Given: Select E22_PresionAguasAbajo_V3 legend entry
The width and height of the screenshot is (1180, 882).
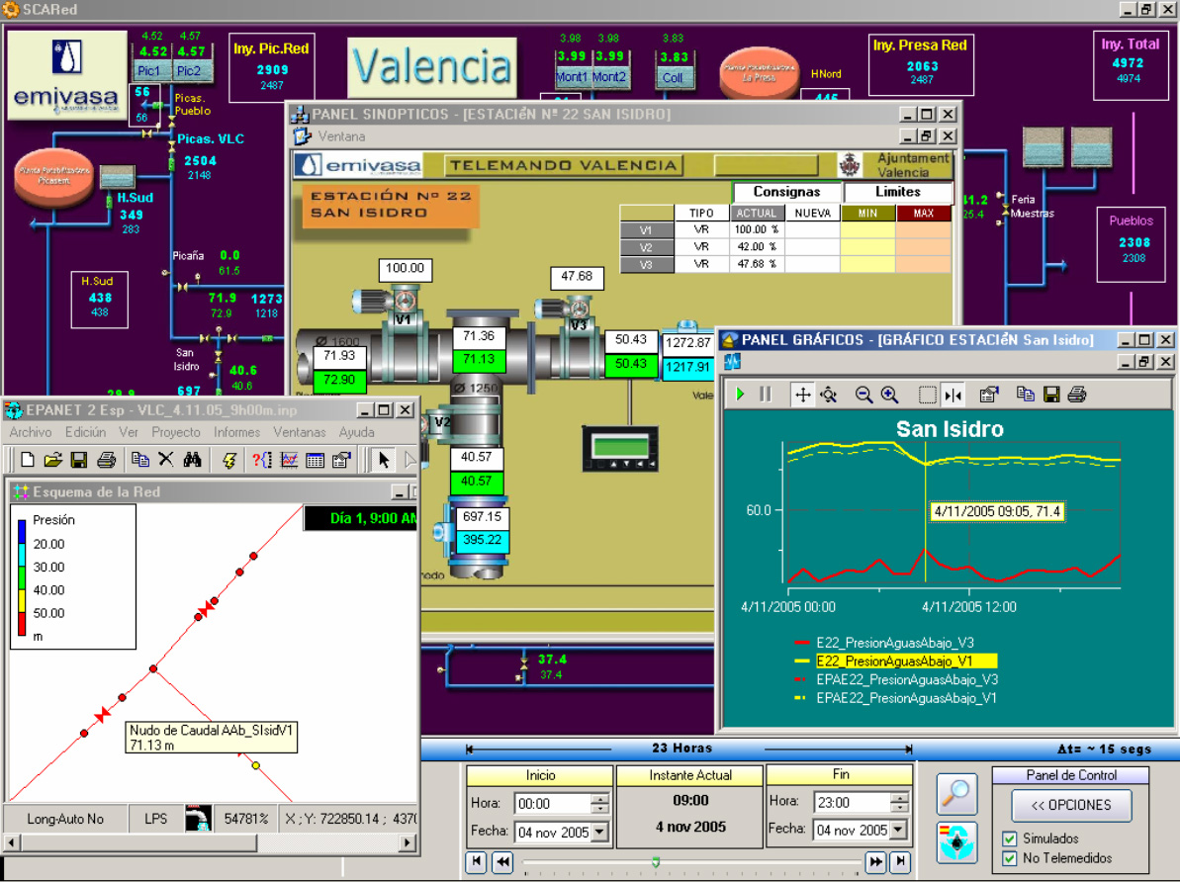Looking at the screenshot, I should (x=895, y=643).
